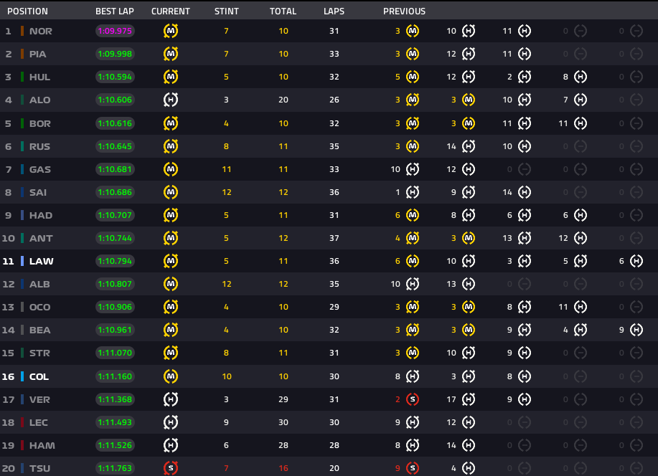Open Norris's purple 1:09.975 best lap

coord(115,32)
